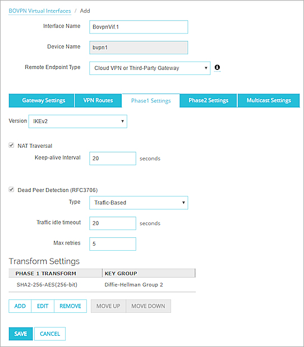304x347 pixels.
Task: Switch to the Phase2 Settings tab
Action: [x=208, y=101]
